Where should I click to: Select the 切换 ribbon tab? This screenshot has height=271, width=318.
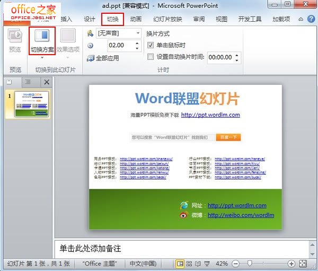point(112,19)
